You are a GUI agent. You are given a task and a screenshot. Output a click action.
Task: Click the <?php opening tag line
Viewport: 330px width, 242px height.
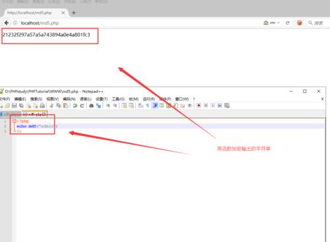pyautogui.click(x=23, y=121)
